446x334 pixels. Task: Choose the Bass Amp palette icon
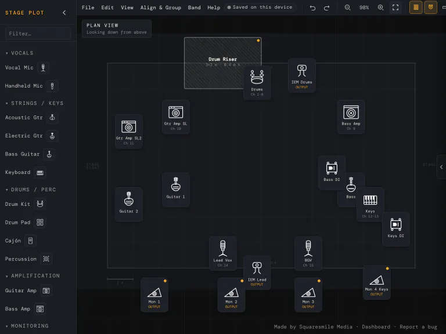40,309
